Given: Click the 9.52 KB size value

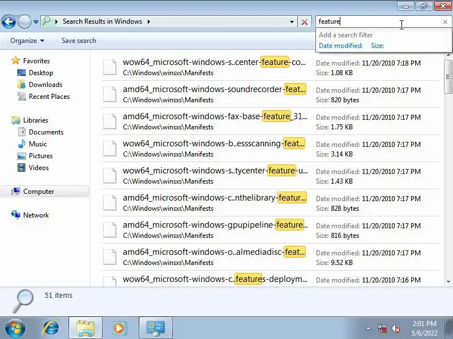Looking at the screenshot, I should coord(341,263).
